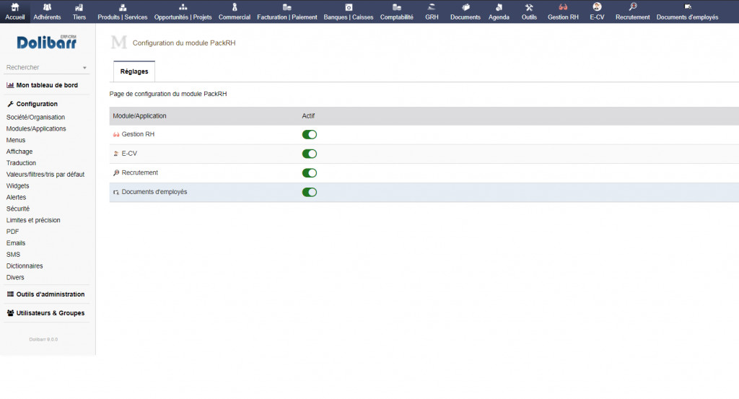Open Outils d'administration section
This screenshot has height=399, width=739.
click(51, 294)
